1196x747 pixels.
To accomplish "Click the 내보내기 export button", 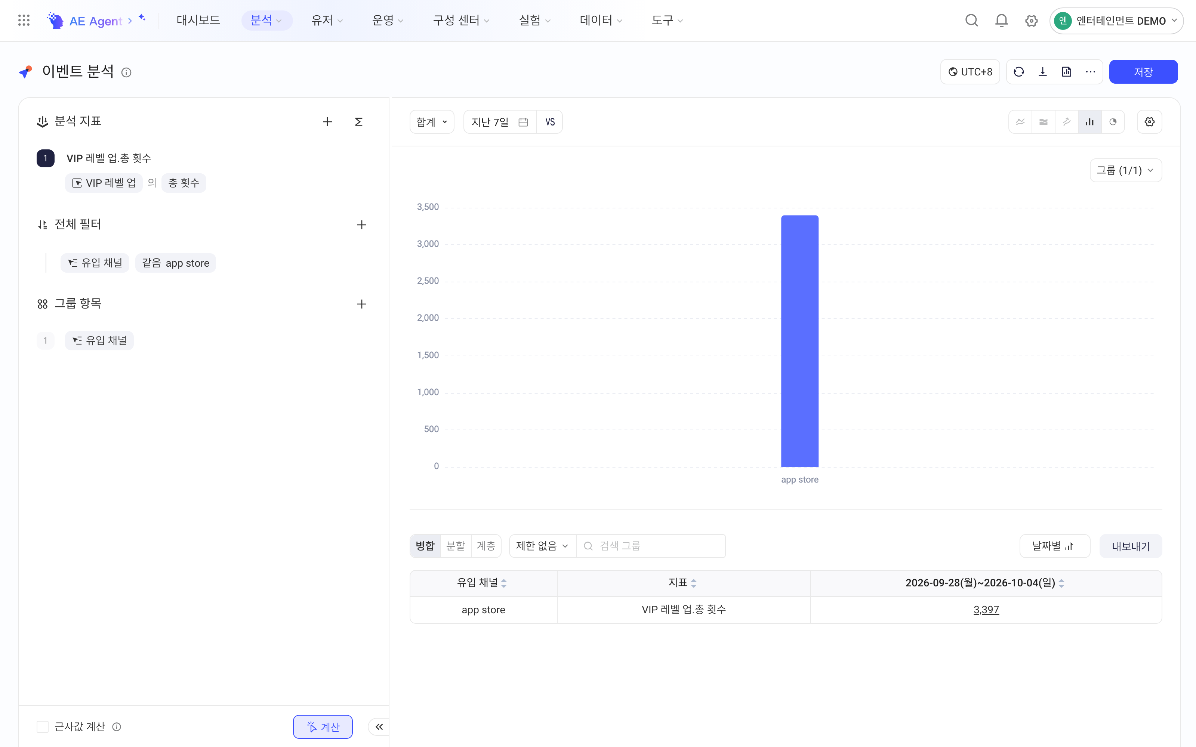I will pos(1131,545).
